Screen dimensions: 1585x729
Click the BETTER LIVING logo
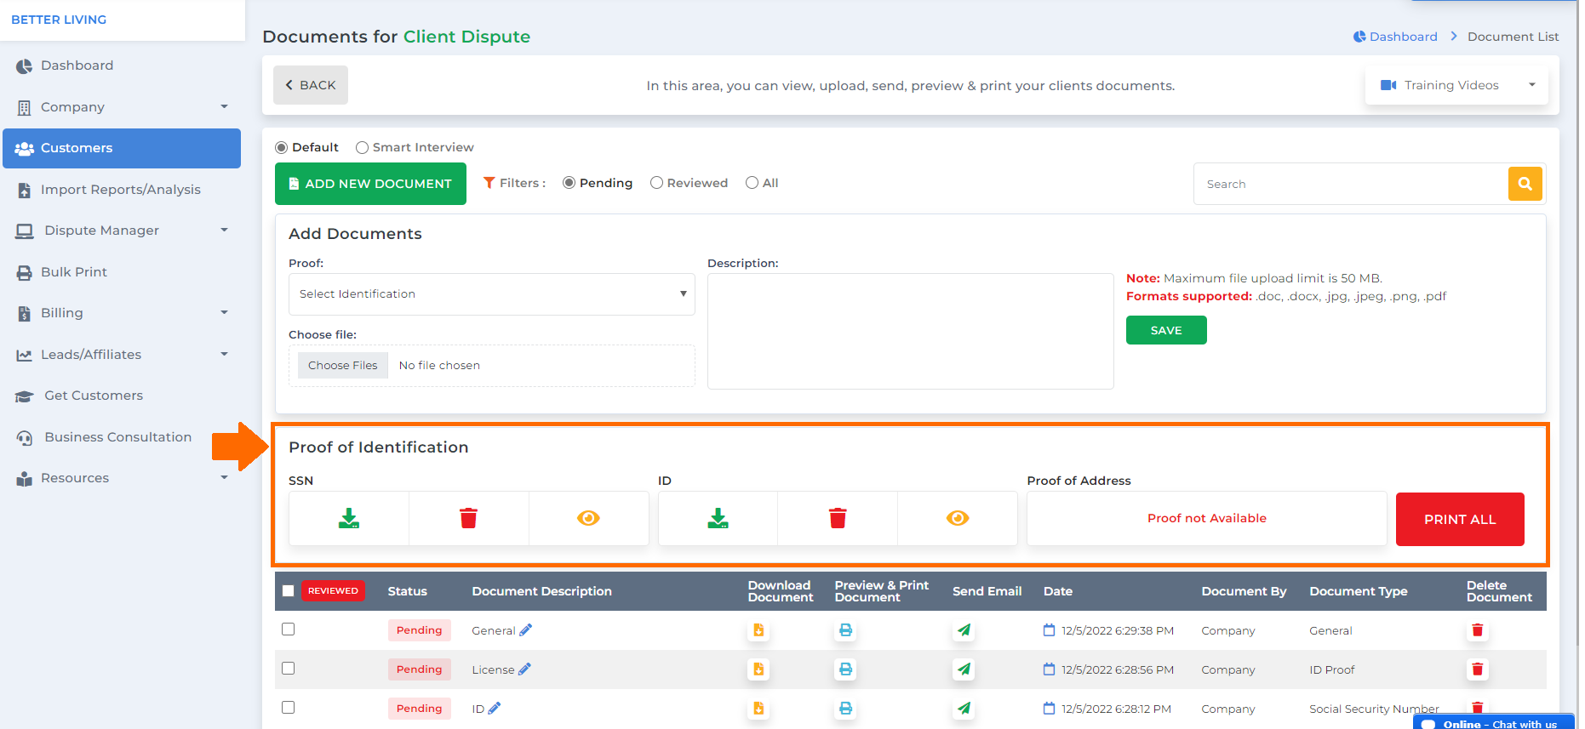(59, 20)
